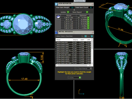Run the green Update arrow button
The width and height of the screenshot is (132, 99).
tap(68, 12)
